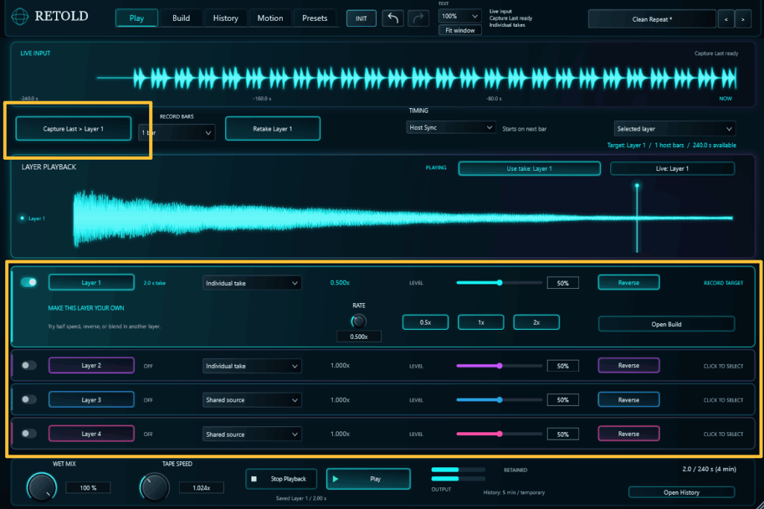
Task: Switch to the Build tab
Action: coord(181,18)
